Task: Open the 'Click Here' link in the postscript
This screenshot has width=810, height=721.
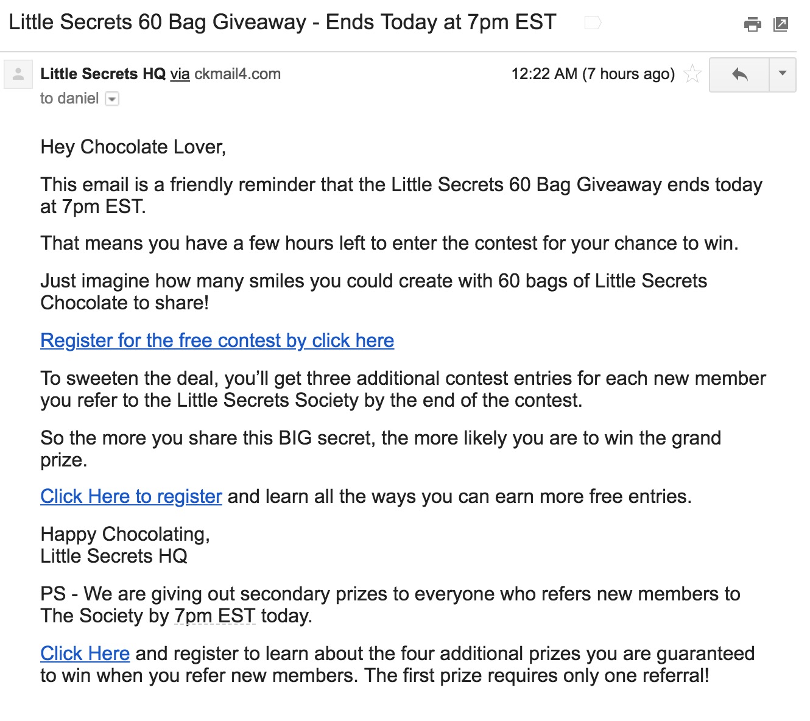Action: point(85,653)
